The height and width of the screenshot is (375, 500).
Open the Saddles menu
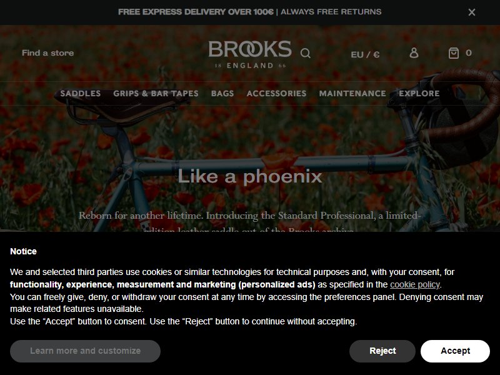81,93
